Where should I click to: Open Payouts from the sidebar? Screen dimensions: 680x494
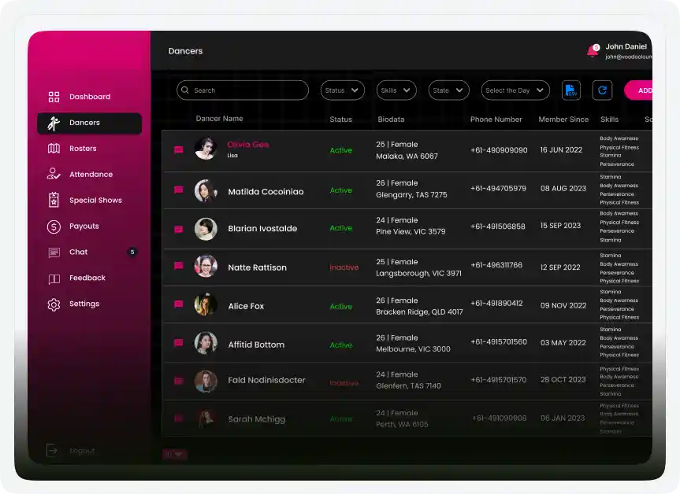pyautogui.click(x=84, y=227)
